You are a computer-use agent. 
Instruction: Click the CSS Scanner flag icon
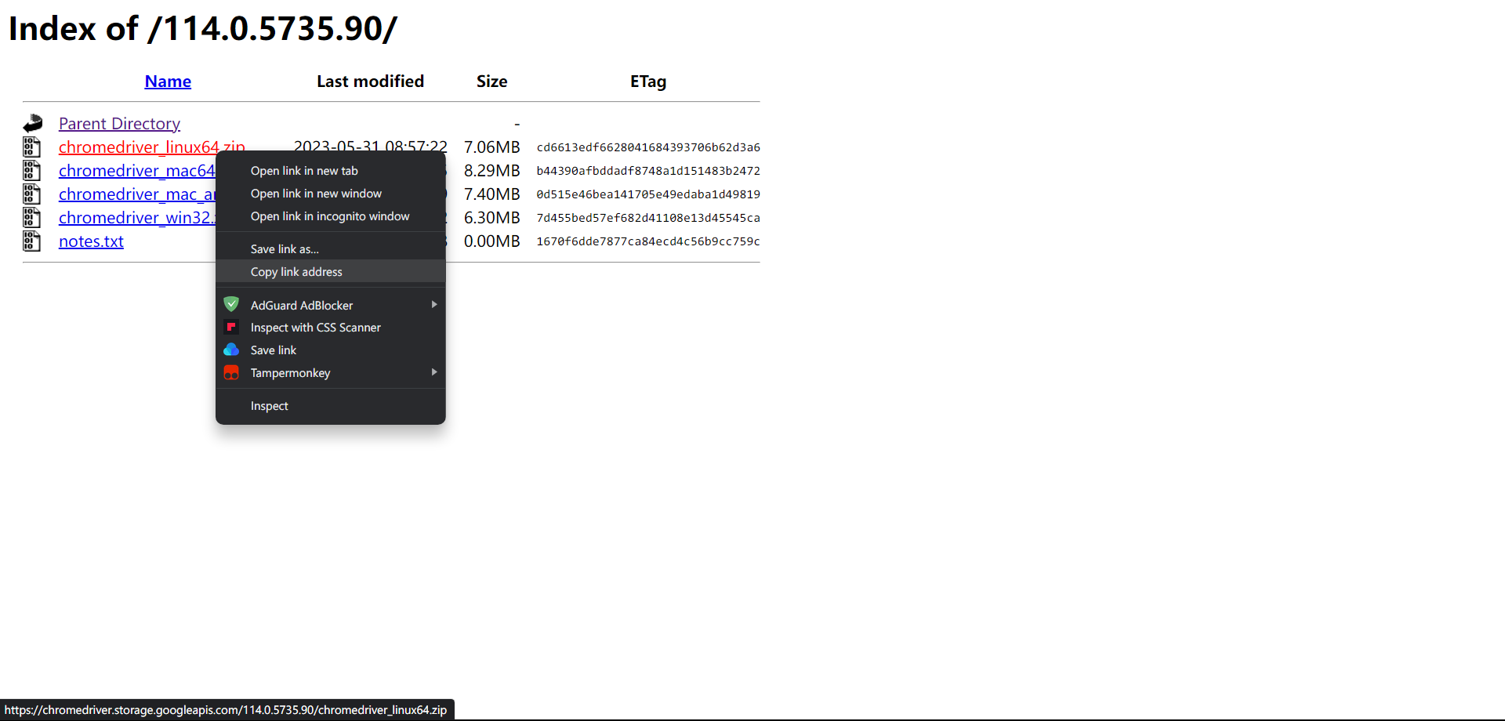pyautogui.click(x=231, y=327)
